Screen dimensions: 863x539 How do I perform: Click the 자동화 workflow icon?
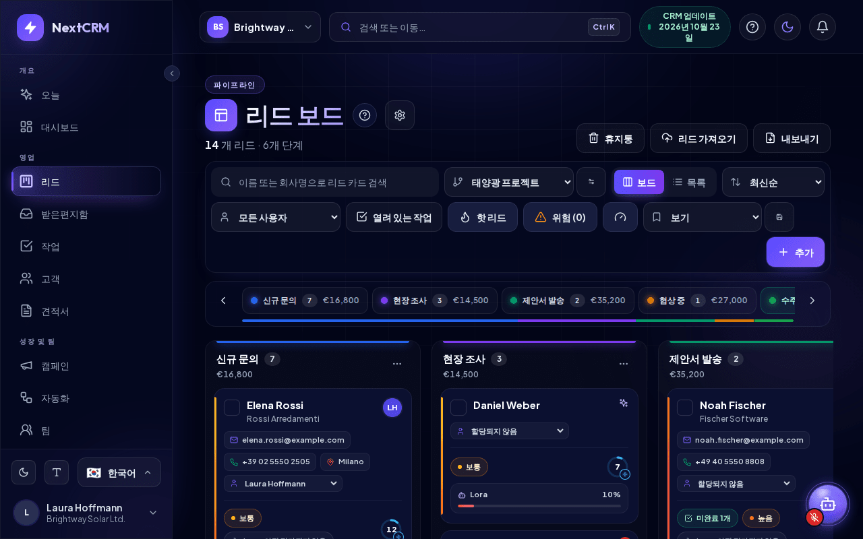26,398
